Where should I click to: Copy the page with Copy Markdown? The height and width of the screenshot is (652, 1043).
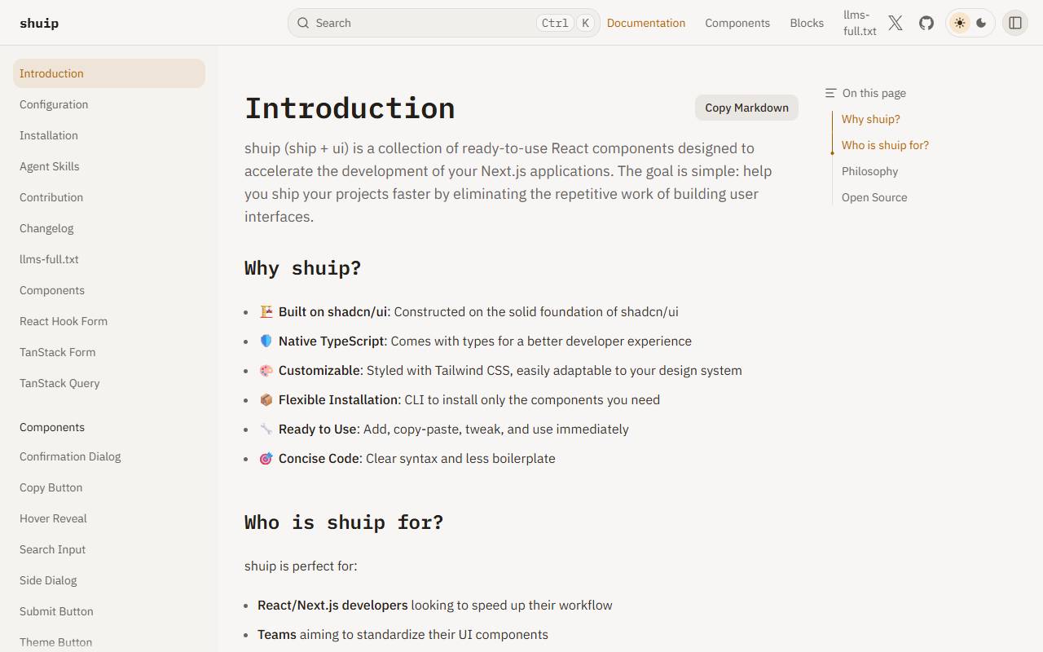click(x=746, y=108)
